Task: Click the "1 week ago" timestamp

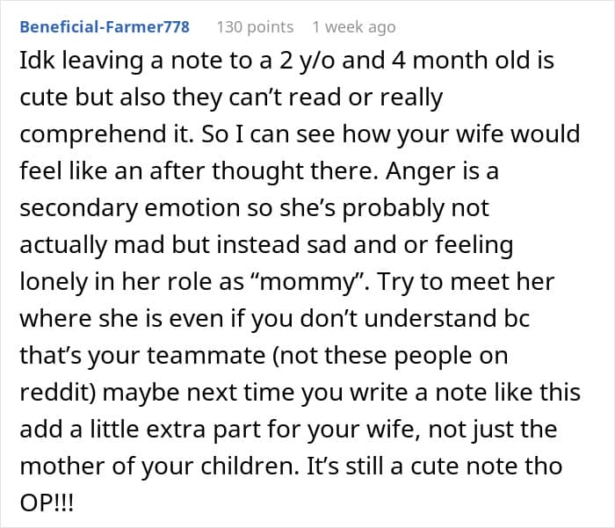Action: pyautogui.click(x=353, y=26)
